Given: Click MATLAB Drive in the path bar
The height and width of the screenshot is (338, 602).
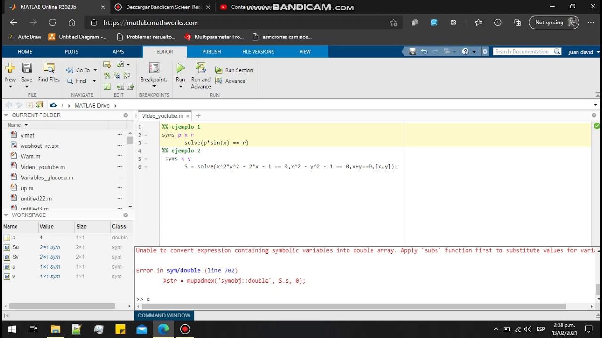Looking at the screenshot, I should [x=92, y=106].
